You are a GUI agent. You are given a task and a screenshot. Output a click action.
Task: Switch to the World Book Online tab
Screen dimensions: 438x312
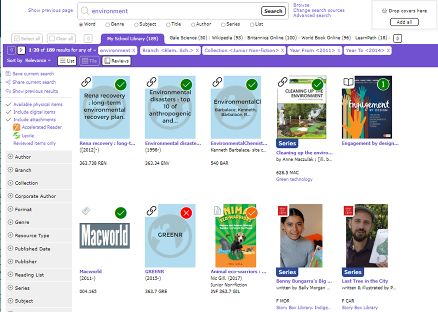click(x=325, y=37)
